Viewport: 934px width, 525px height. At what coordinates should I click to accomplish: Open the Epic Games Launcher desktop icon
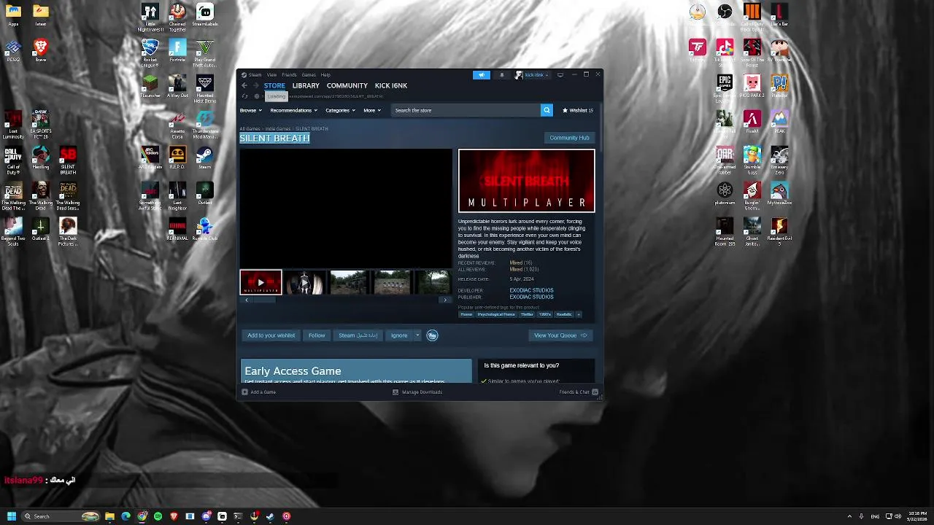point(725,89)
